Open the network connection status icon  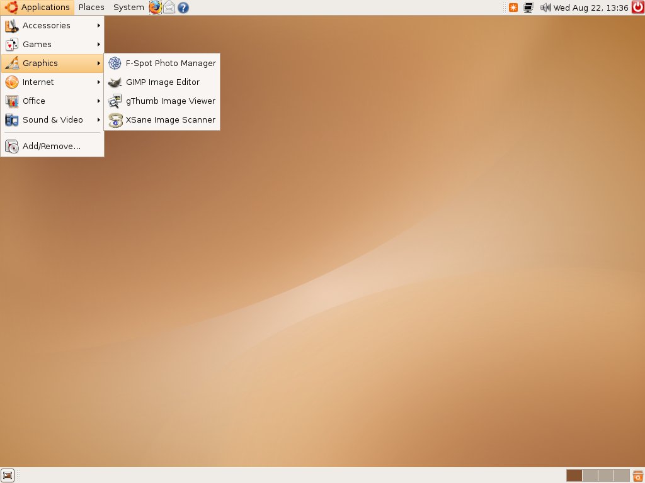[x=528, y=8]
